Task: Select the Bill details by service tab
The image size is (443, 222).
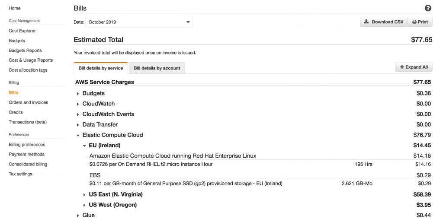Action: click(x=100, y=68)
